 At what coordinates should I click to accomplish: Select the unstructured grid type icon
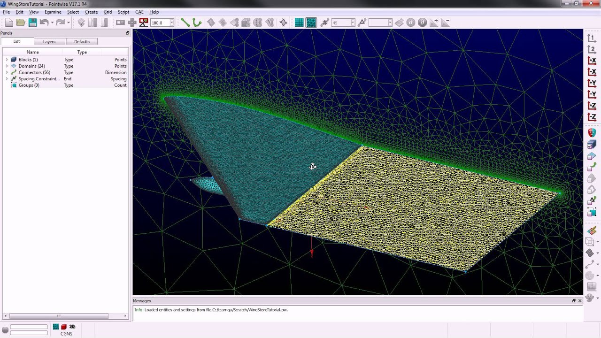[311, 23]
